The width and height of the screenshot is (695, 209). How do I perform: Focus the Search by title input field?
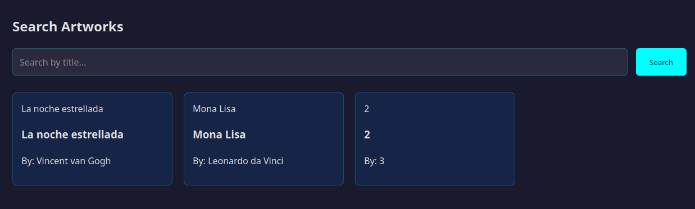point(320,62)
